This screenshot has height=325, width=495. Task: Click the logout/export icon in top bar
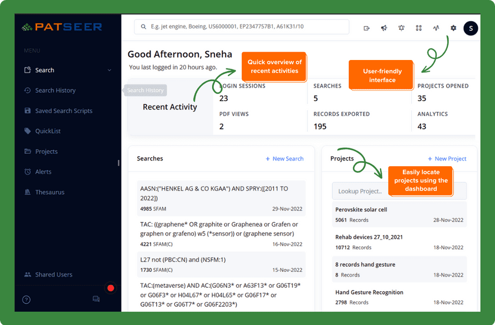(367, 28)
